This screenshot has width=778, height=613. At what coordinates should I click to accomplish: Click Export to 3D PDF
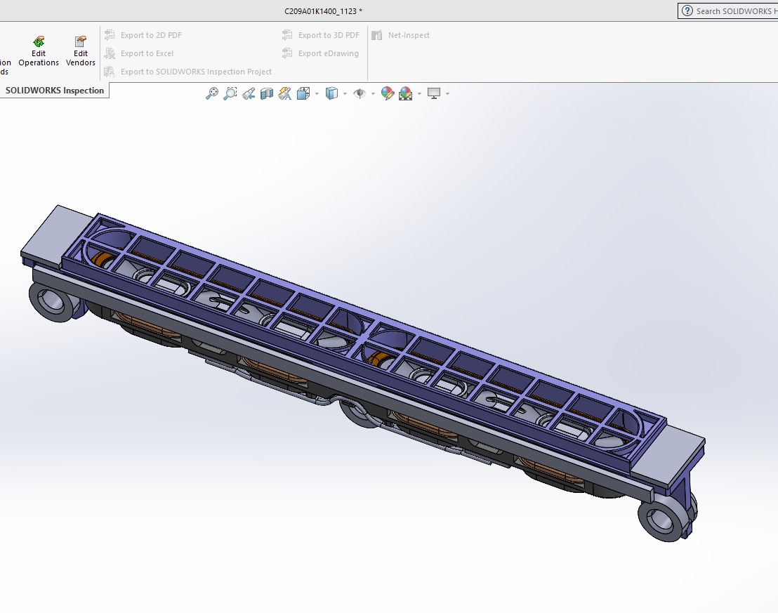tap(320, 35)
